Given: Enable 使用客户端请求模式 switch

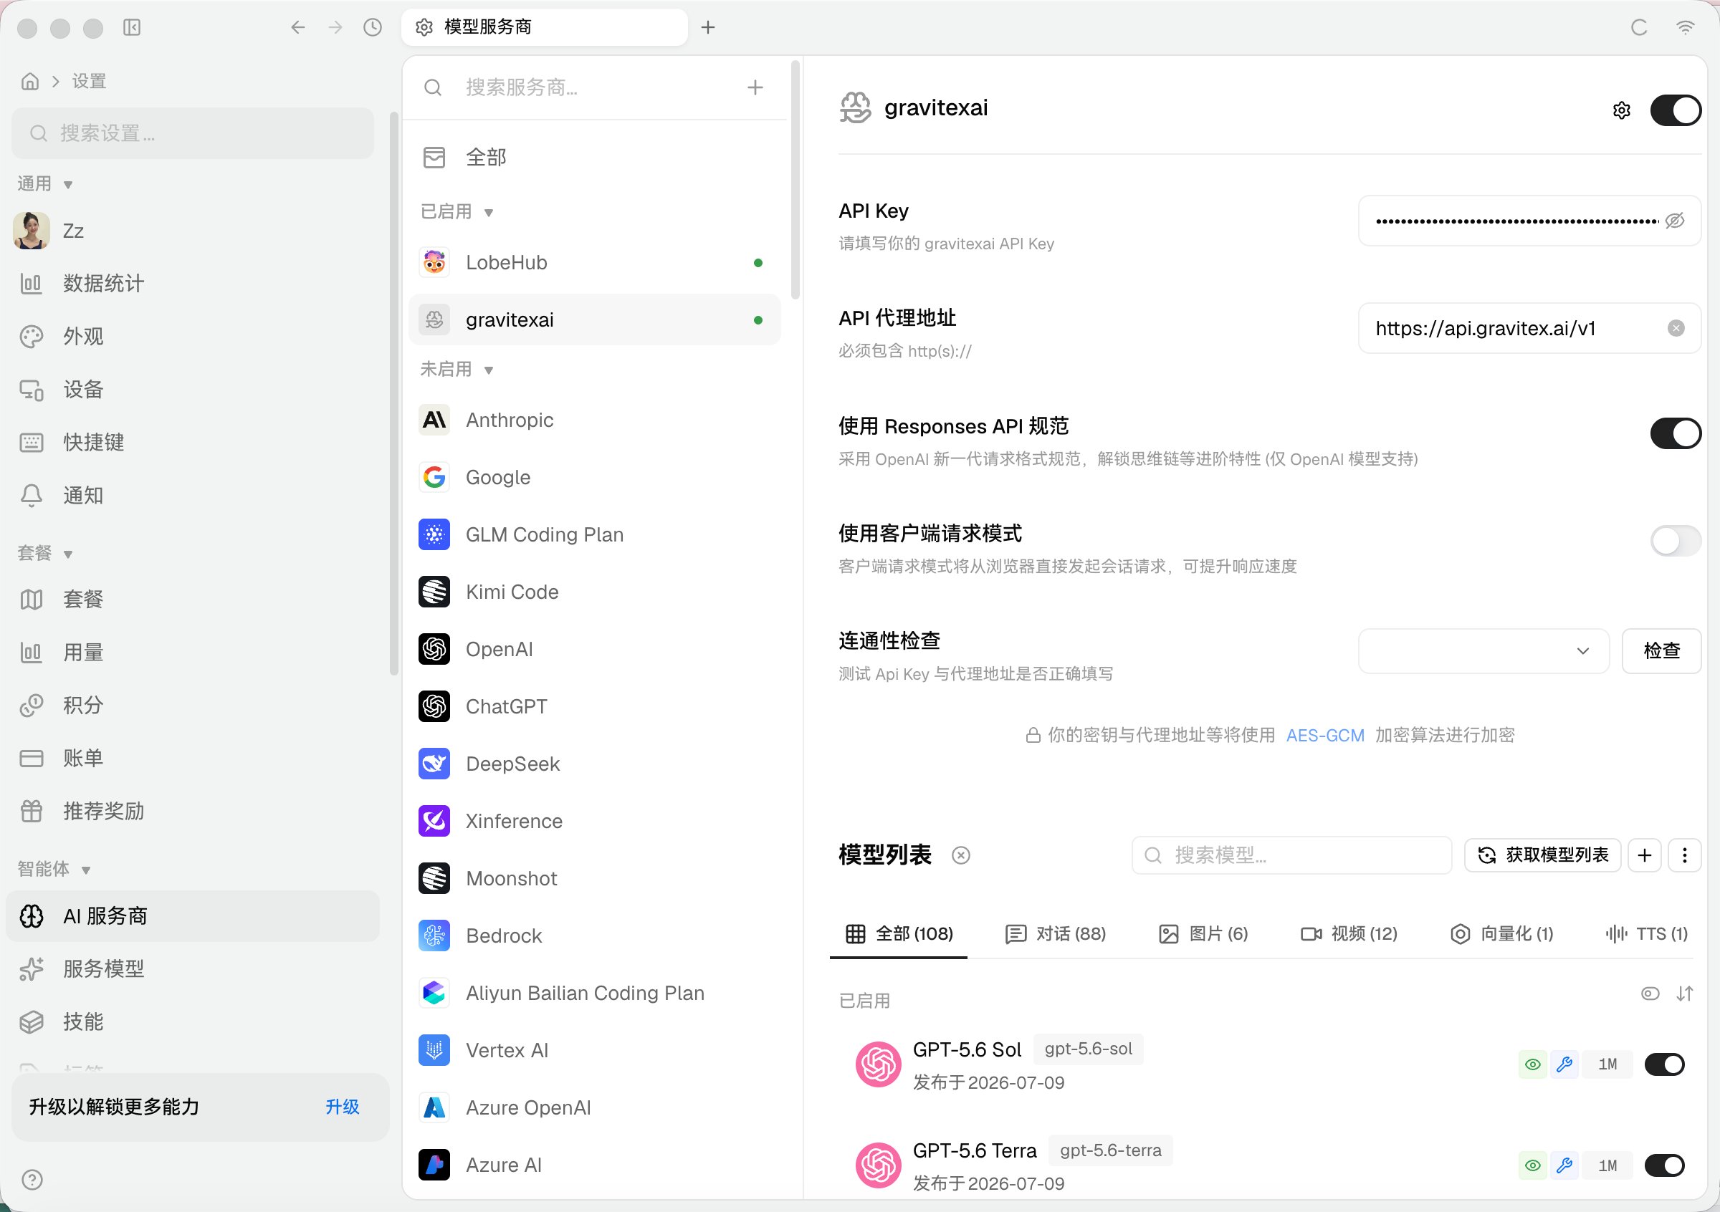Looking at the screenshot, I should [x=1675, y=541].
